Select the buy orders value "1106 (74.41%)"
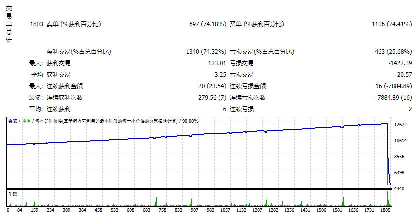This screenshot has height=216, width=418. (392, 24)
